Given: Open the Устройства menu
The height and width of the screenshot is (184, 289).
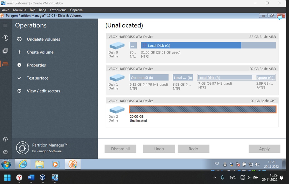Looking at the screenshot, I should (x=58, y=10).
